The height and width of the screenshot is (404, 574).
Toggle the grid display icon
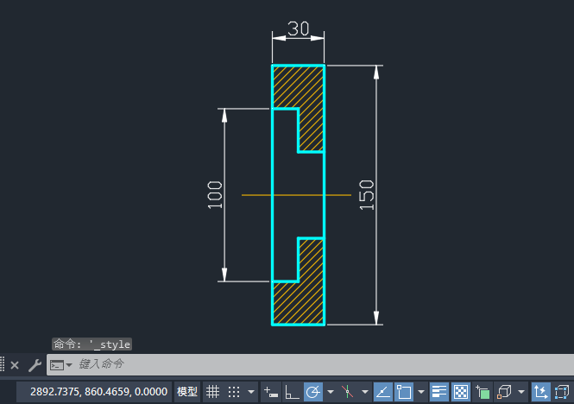[x=212, y=392]
